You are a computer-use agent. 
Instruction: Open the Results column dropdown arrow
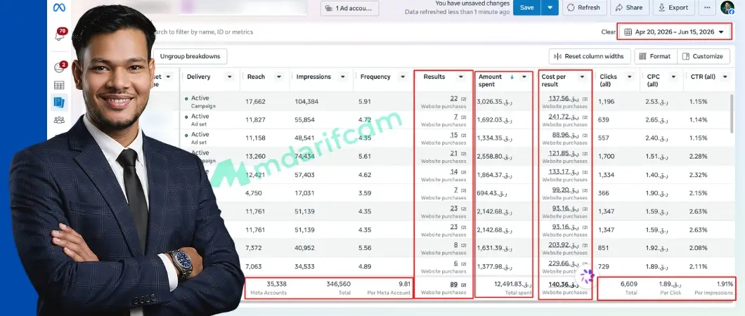(461, 77)
